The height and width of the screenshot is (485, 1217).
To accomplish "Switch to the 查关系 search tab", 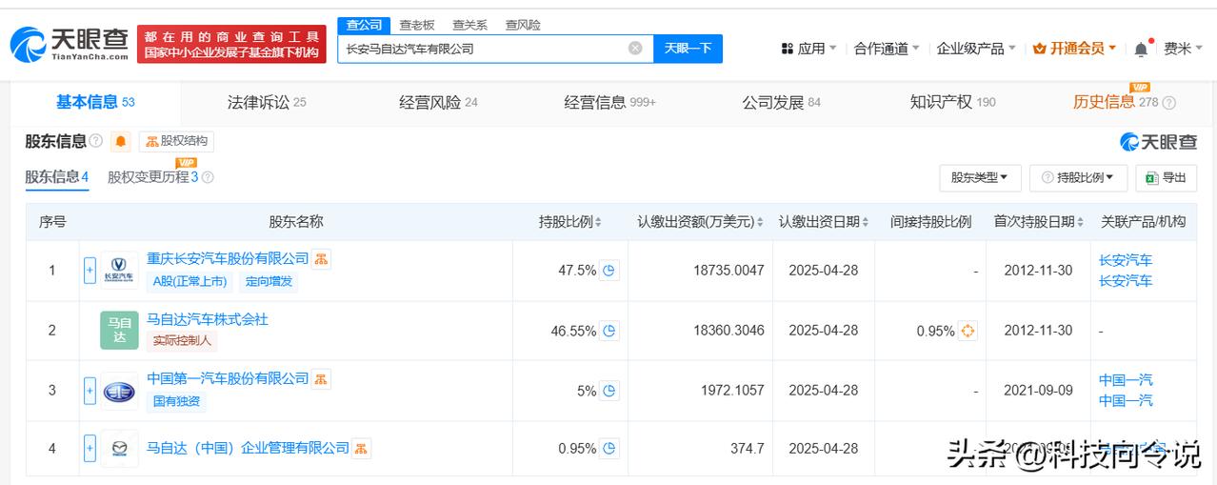I will coord(469,25).
